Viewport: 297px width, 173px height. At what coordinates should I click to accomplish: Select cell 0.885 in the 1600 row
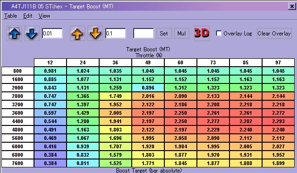(50, 79)
